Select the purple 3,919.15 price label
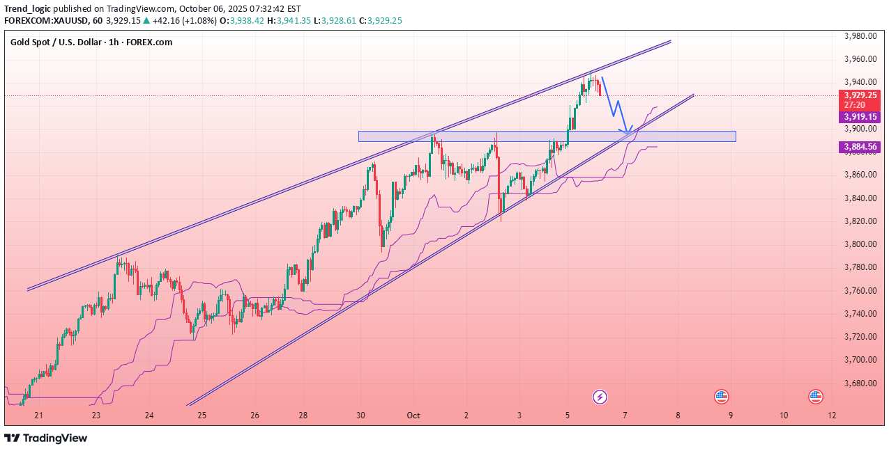The width and height of the screenshot is (889, 451). pyautogui.click(x=860, y=117)
